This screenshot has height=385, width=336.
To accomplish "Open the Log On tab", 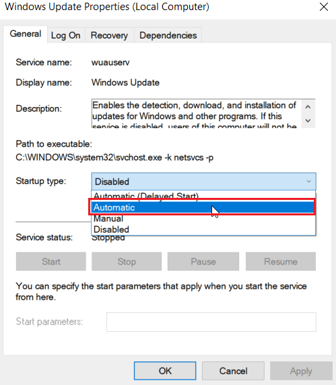I will 65,36.
